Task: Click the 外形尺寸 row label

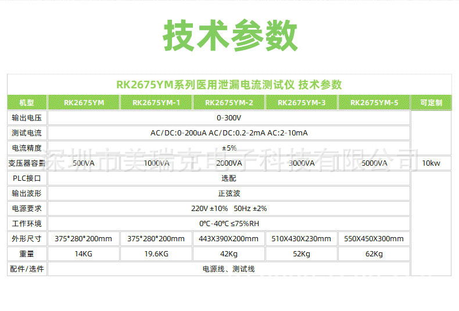Action: (27, 239)
